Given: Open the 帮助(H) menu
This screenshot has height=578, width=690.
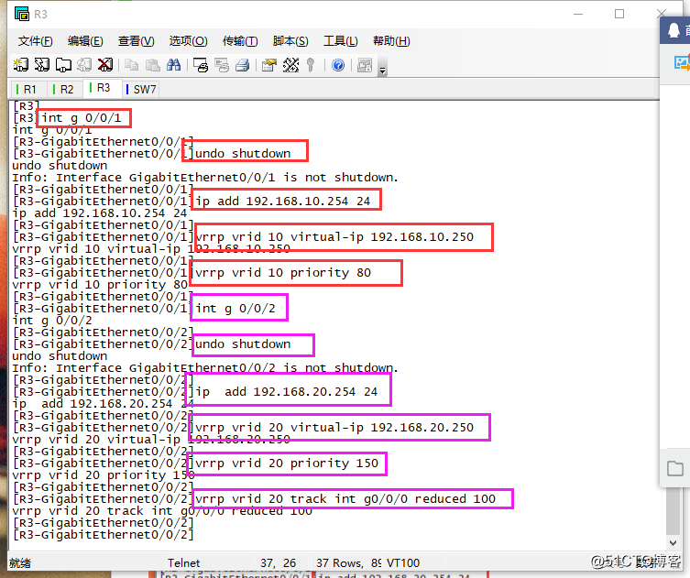Looking at the screenshot, I should point(391,41).
